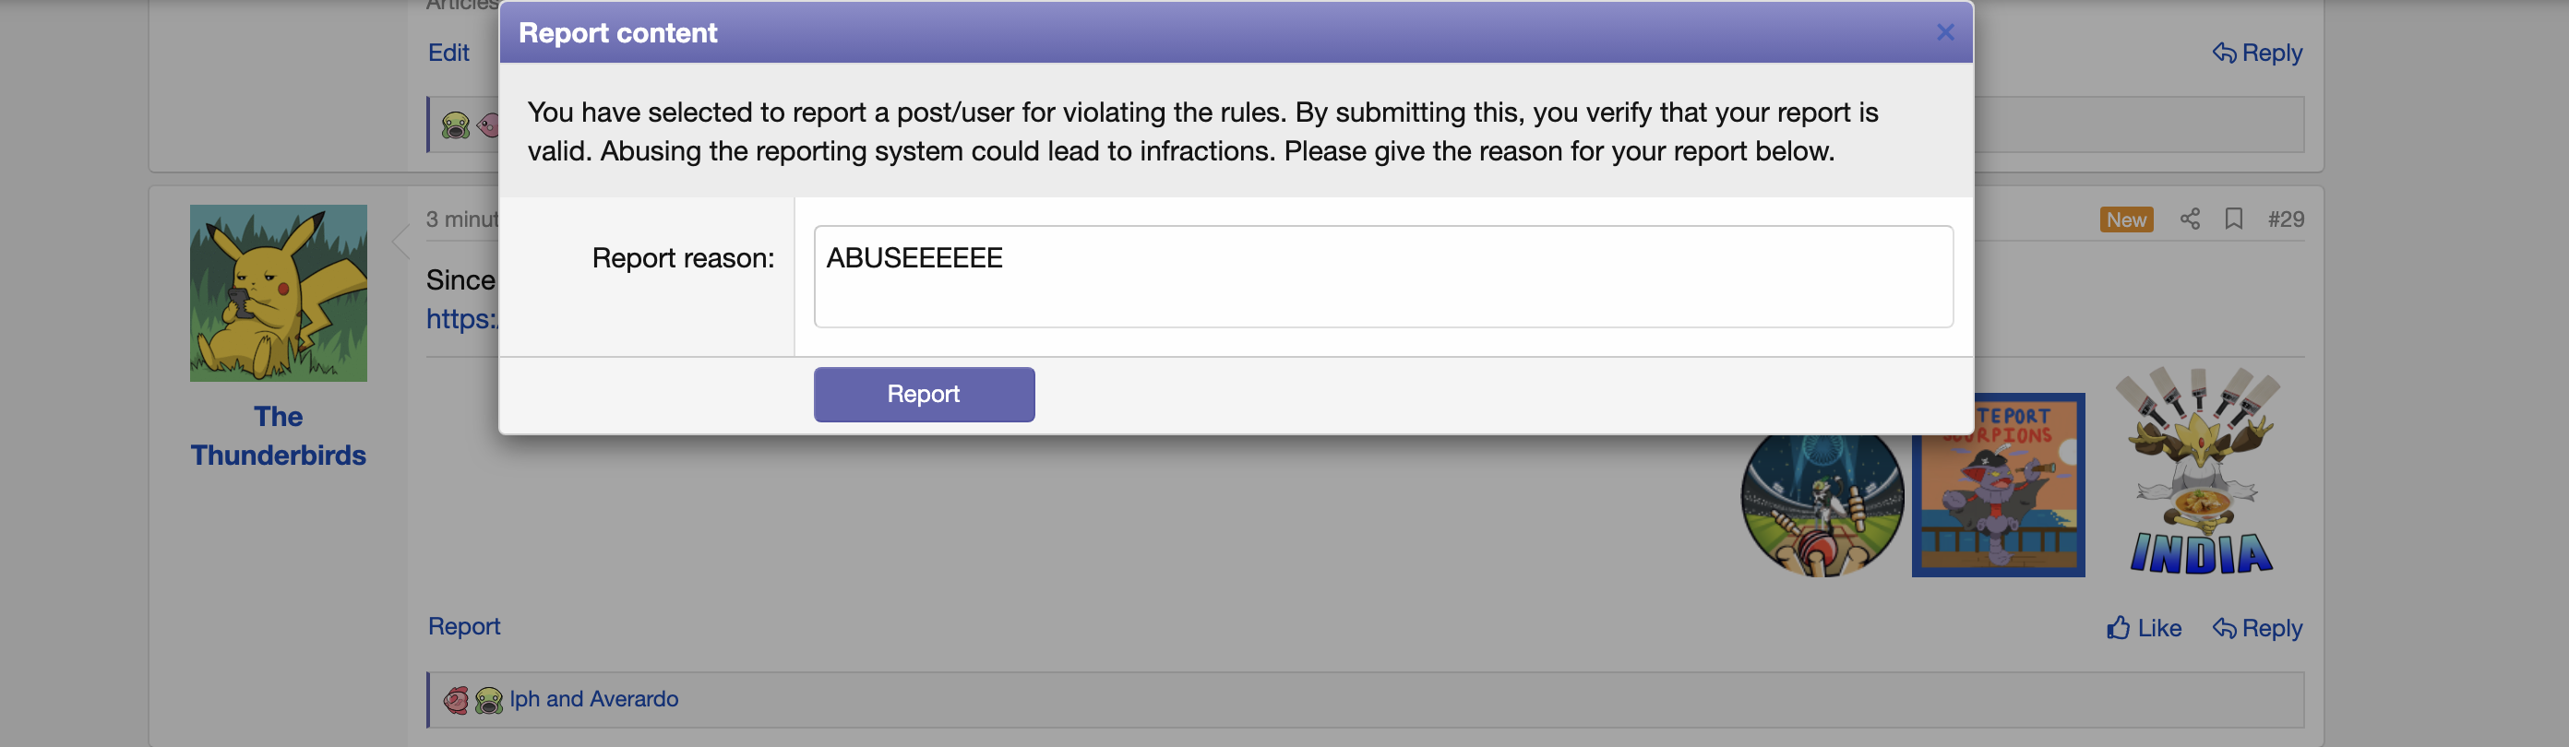Click the share icon on post #29
The height and width of the screenshot is (747, 2569).
2189,219
